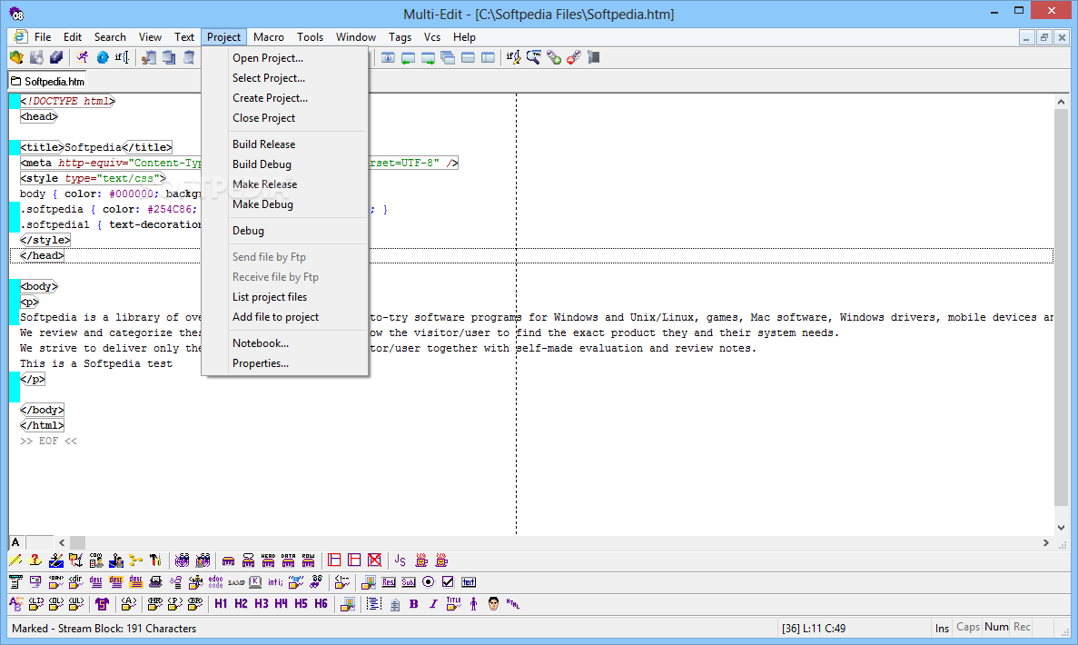Viewport: 1078px width, 645px height.
Task: Select Add file to project
Action: coord(276,316)
